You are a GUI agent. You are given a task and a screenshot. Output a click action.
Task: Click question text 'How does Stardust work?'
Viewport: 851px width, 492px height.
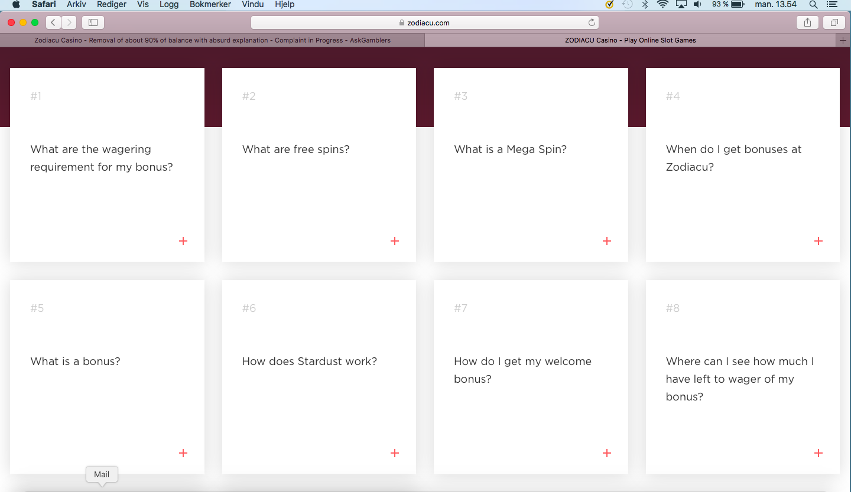click(310, 361)
